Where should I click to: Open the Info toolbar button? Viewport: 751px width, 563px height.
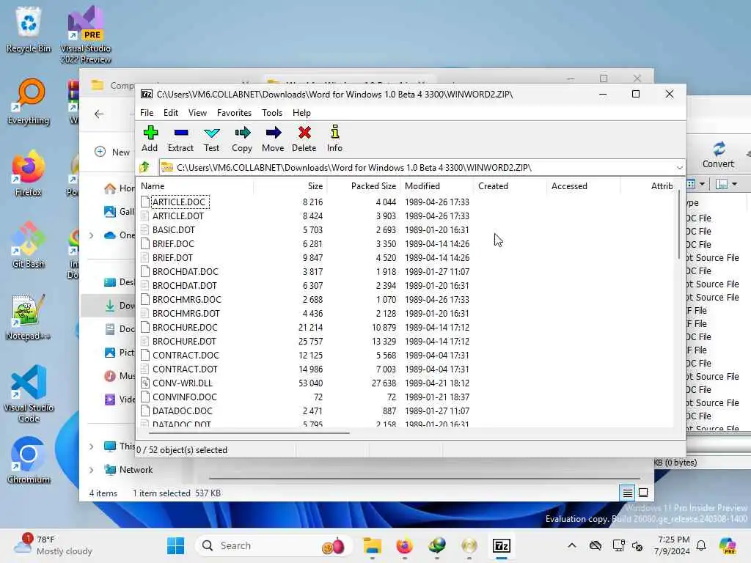tap(334, 139)
